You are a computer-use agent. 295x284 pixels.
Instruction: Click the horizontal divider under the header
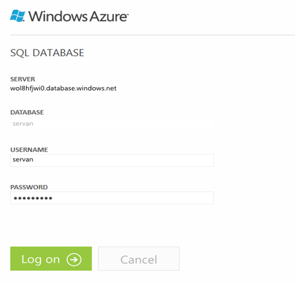click(x=152, y=35)
